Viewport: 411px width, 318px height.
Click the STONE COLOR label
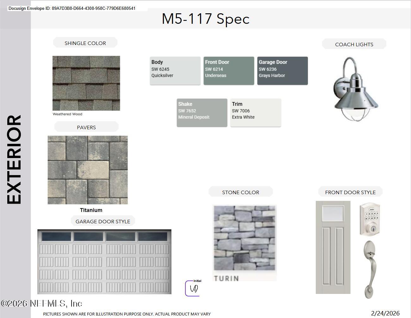[x=240, y=192]
